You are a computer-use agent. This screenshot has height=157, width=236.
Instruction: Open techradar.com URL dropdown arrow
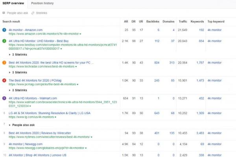(x=76, y=67)
